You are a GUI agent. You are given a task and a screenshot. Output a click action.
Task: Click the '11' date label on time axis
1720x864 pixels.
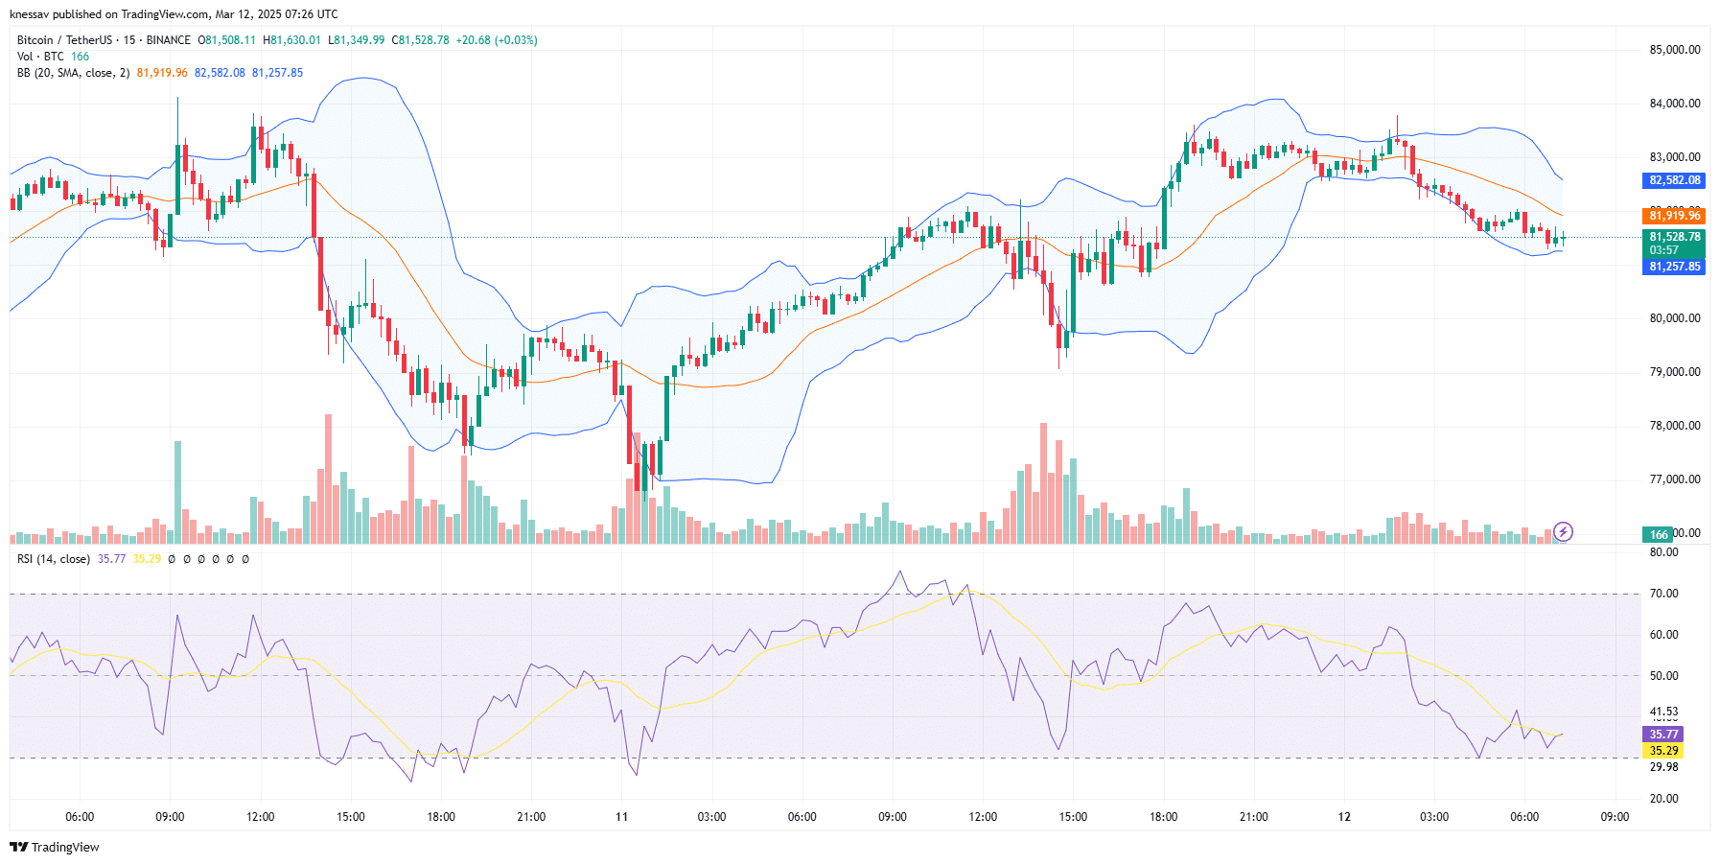coord(621,817)
